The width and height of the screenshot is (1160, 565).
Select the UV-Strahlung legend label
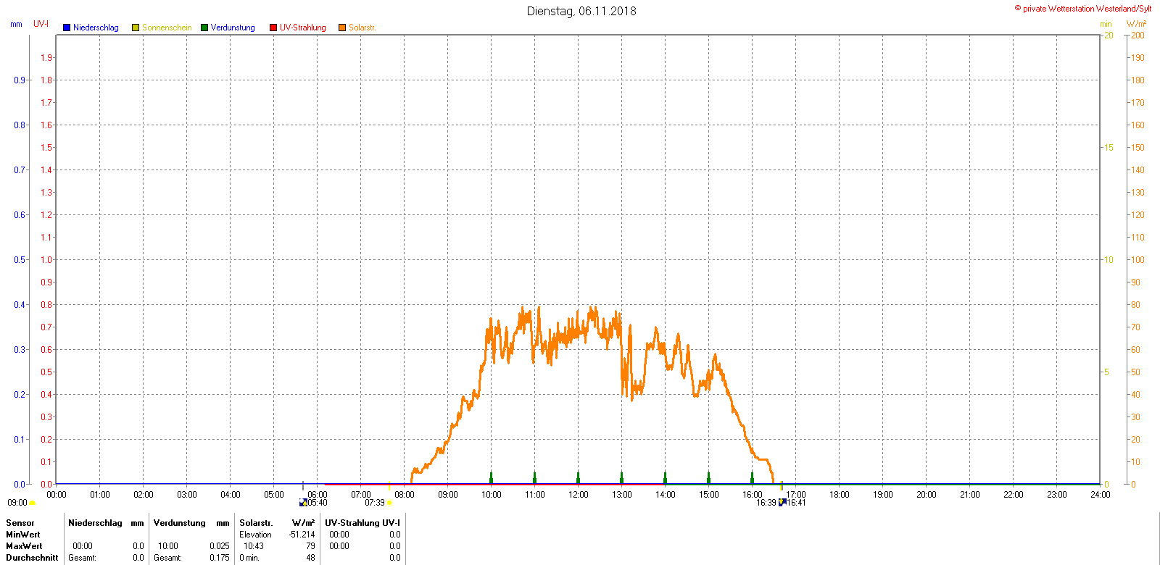[x=303, y=28]
